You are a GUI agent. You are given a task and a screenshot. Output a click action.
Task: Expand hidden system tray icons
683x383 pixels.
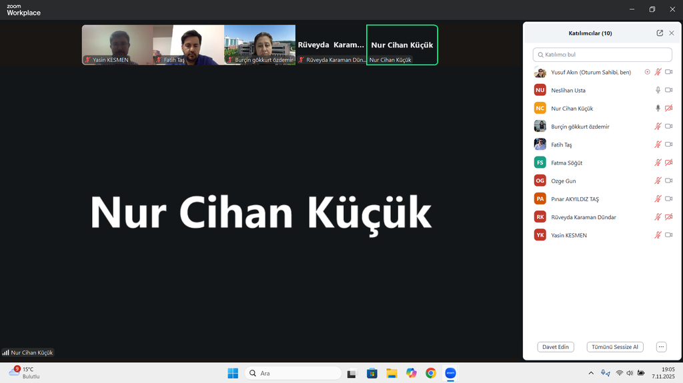[x=591, y=373]
